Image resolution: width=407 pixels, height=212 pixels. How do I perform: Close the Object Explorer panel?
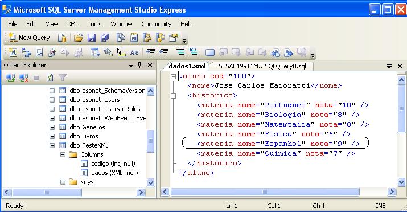(x=150, y=65)
